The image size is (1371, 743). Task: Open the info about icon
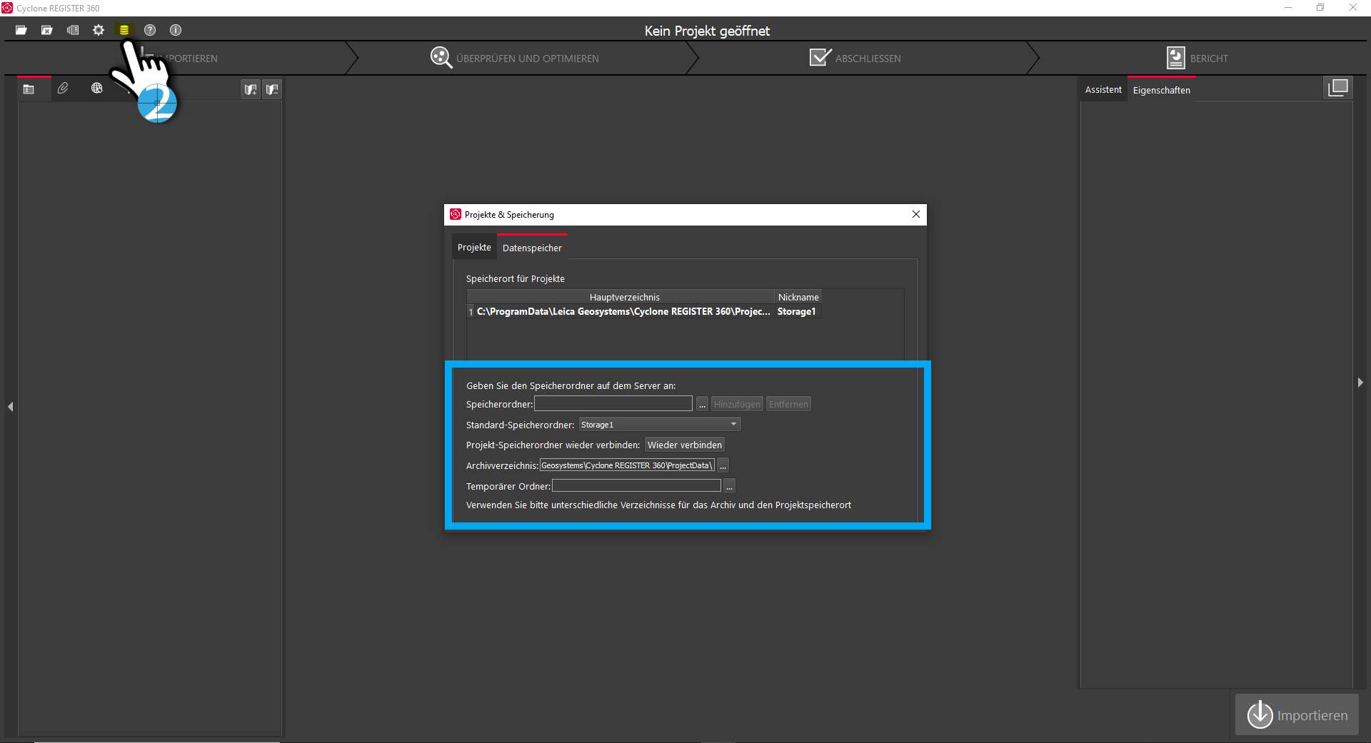[x=176, y=30]
